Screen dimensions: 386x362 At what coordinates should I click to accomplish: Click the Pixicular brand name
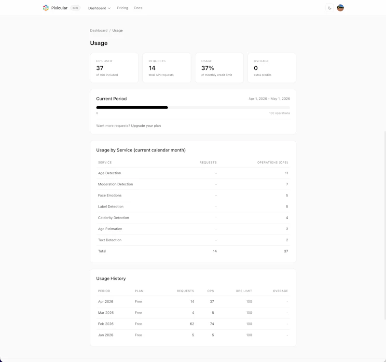tap(59, 8)
